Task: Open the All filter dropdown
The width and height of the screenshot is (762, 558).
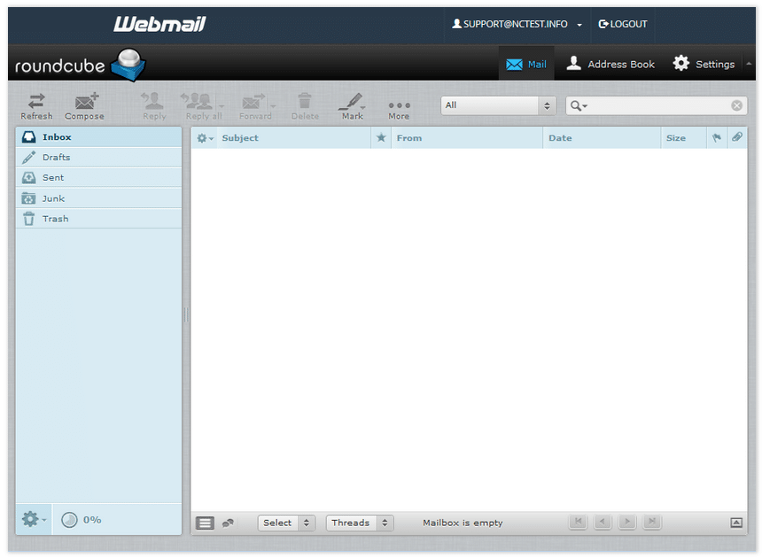Action: point(498,105)
